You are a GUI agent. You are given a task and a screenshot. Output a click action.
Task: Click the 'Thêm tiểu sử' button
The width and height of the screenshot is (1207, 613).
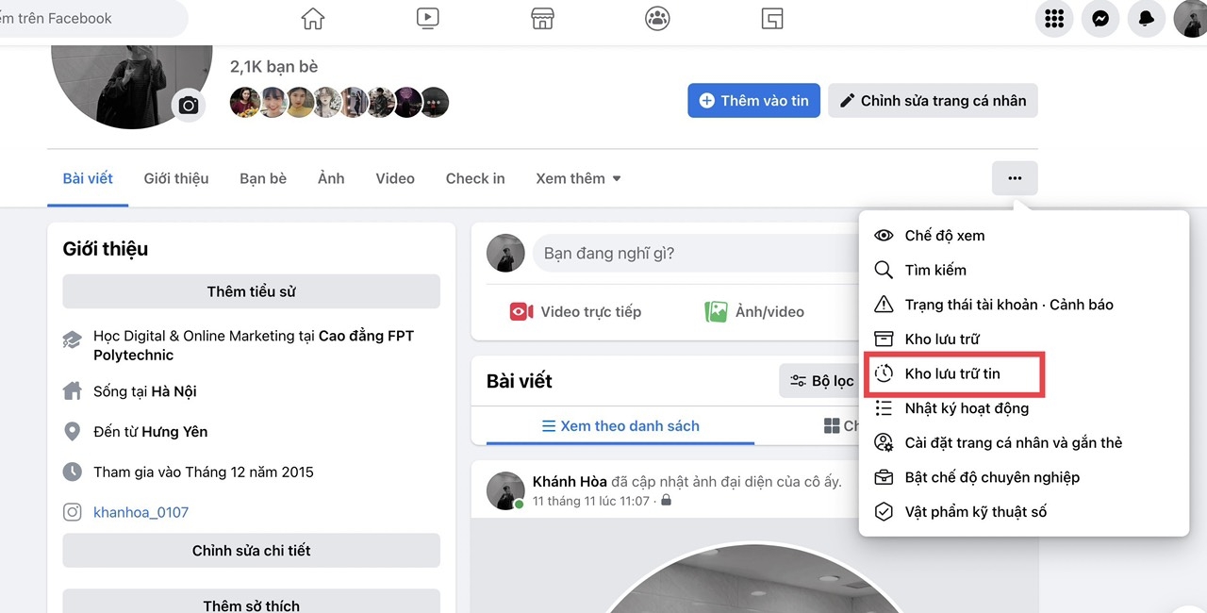[251, 291]
